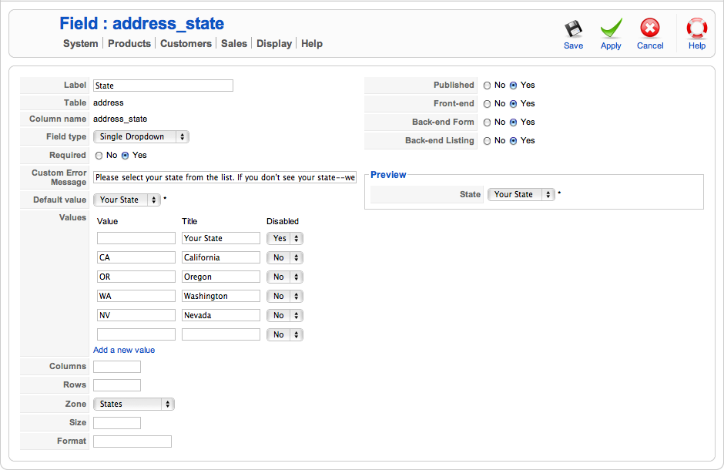724x470 pixels.
Task: Open the Products menu
Action: coord(129,44)
